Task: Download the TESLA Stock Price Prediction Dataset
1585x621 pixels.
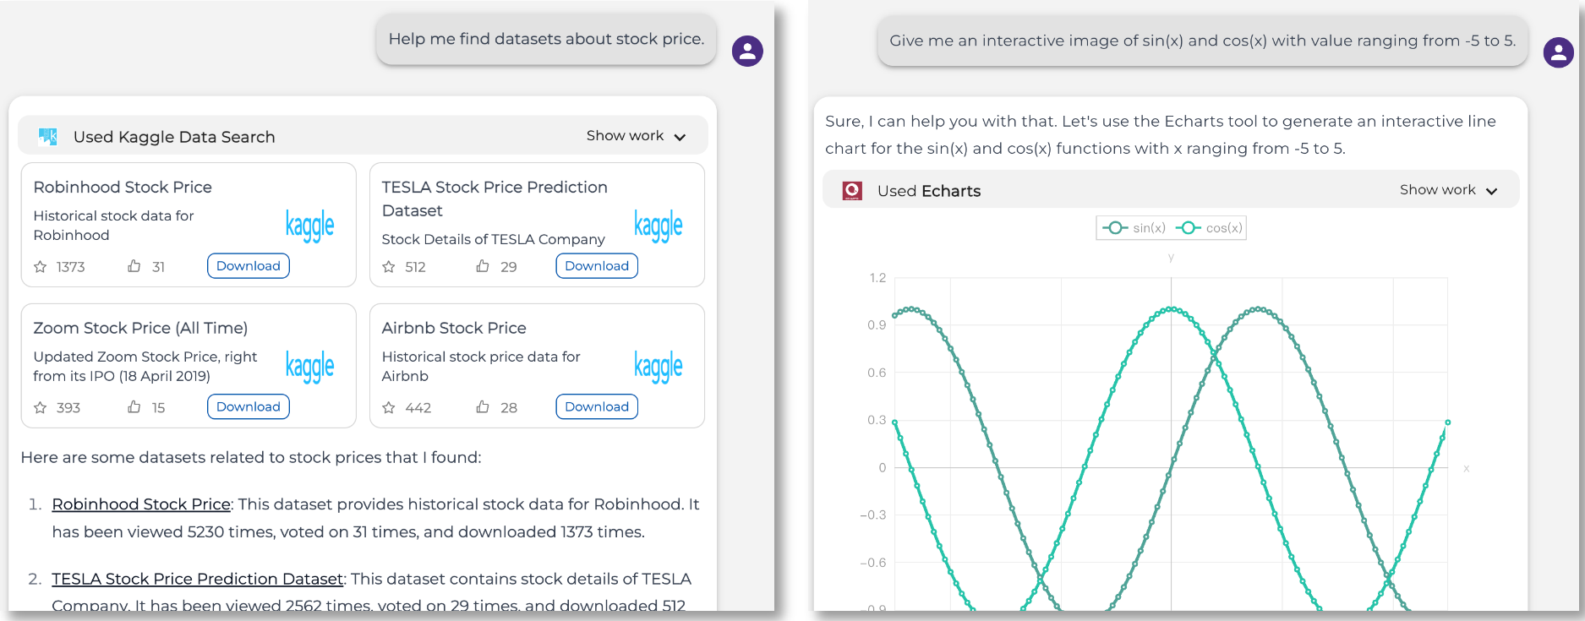Action: (597, 266)
